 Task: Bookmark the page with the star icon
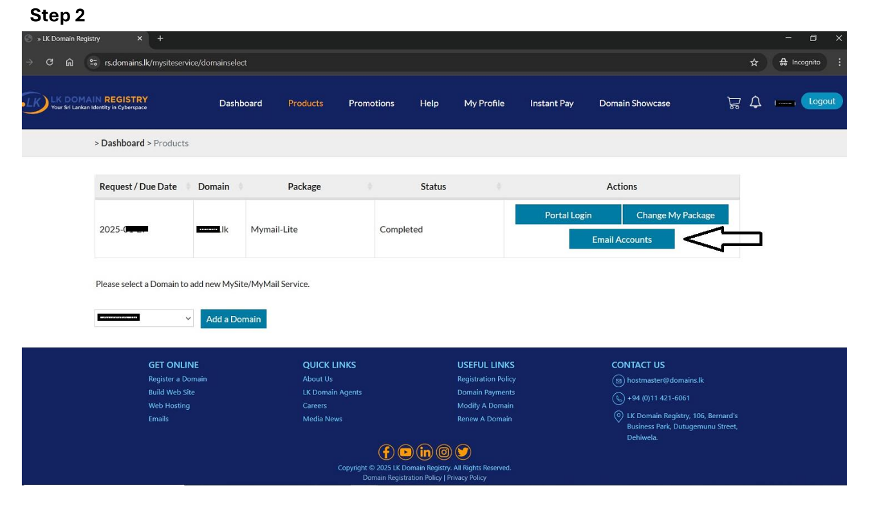tap(753, 62)
